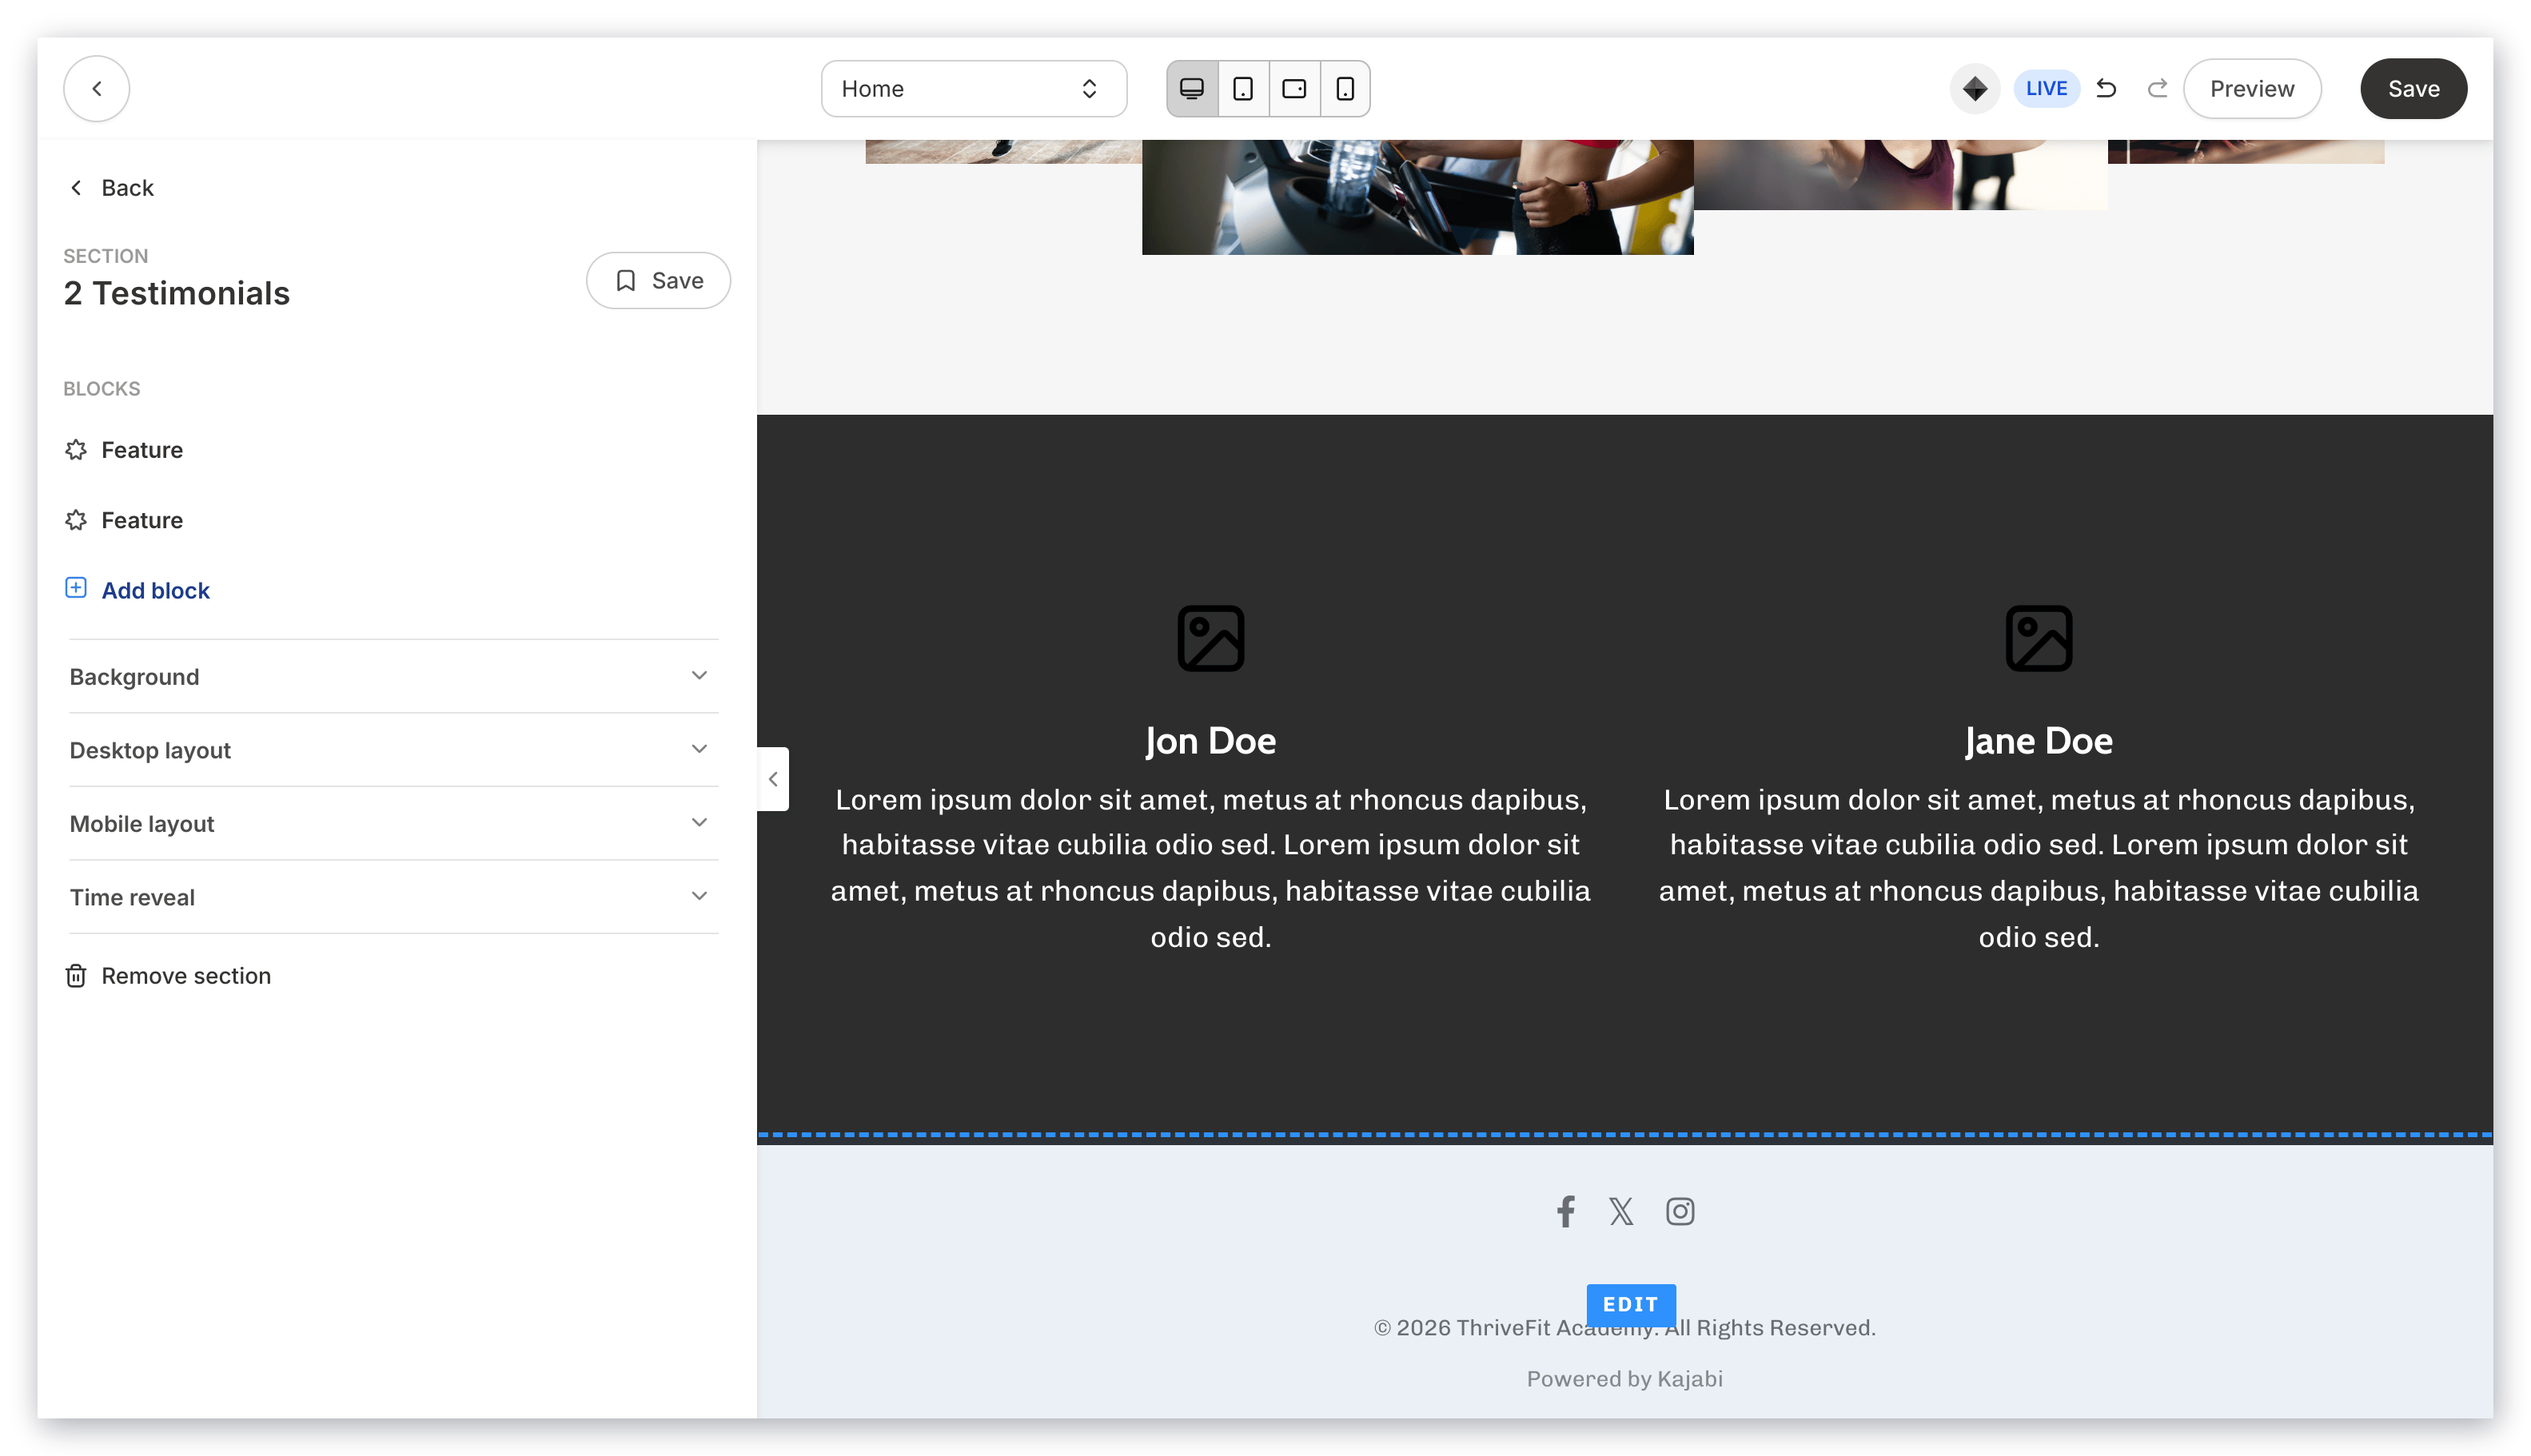Click the diamond assistant icon
This screenshot has height=1456, width=2531.
coord(1974,89)
